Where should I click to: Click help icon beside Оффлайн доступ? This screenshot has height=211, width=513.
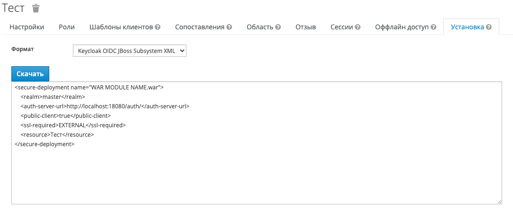(433, 27)
